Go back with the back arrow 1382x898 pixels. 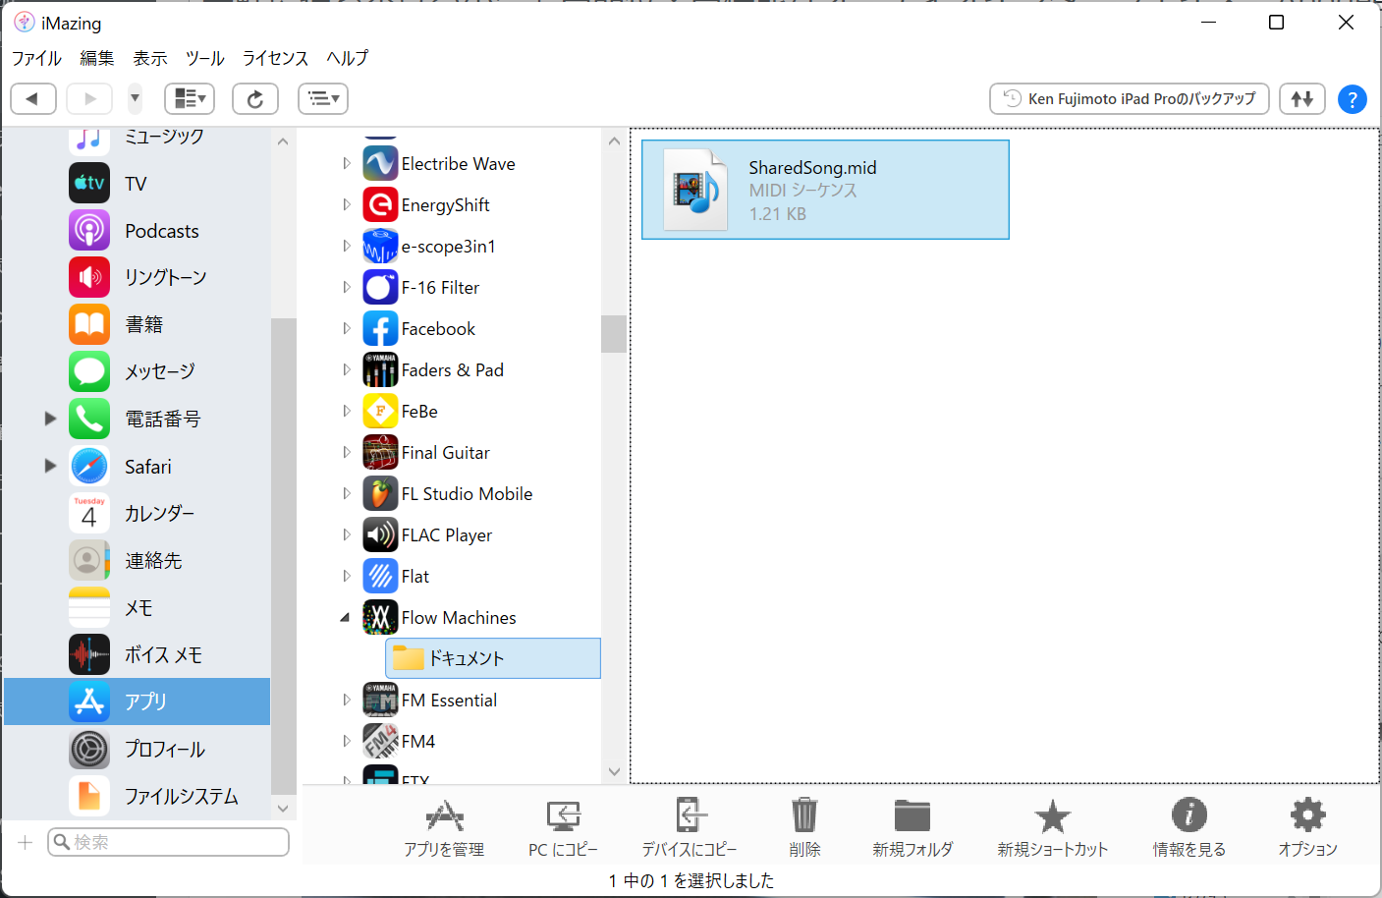(x=33, y=98)
